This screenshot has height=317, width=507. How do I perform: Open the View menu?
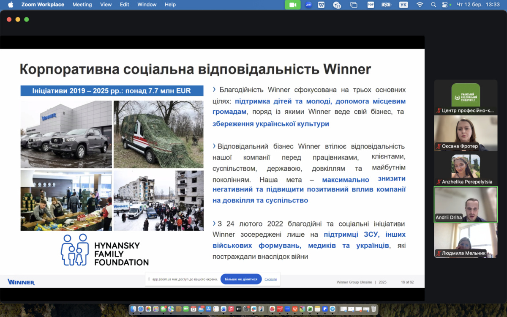coord(106,5)
